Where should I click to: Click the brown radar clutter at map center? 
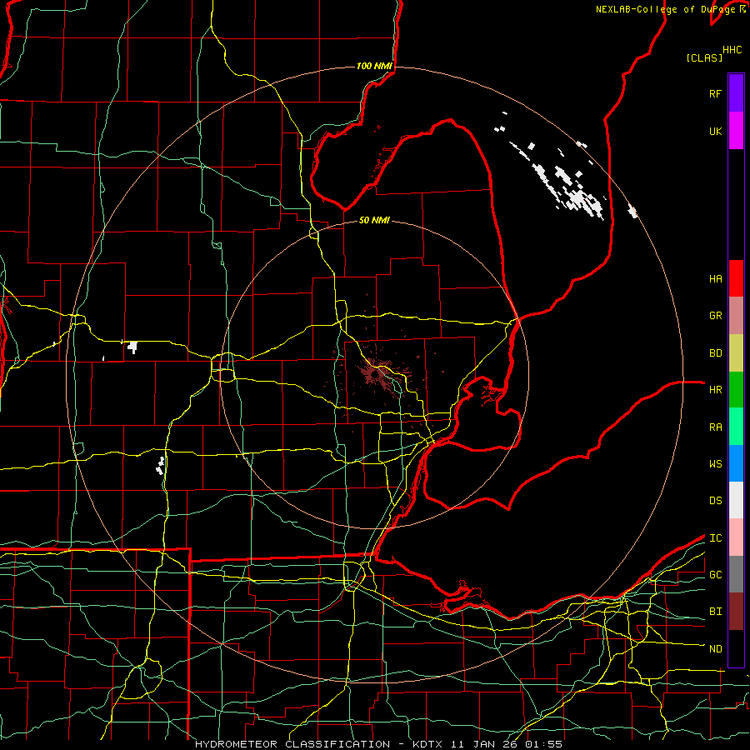click(x=377, y=373)
